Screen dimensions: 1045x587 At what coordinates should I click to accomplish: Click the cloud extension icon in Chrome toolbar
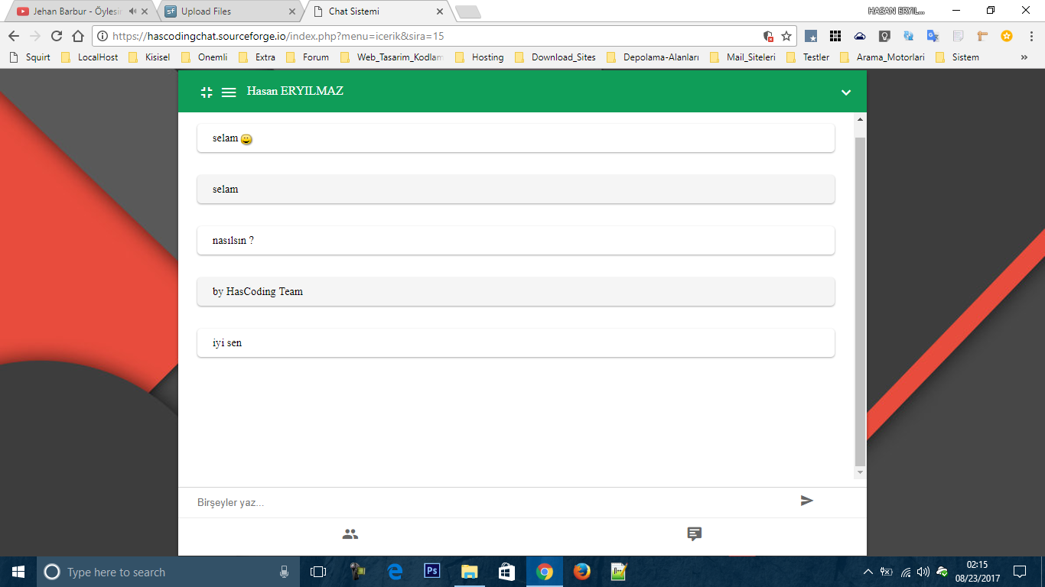click(x=860, y=35)
